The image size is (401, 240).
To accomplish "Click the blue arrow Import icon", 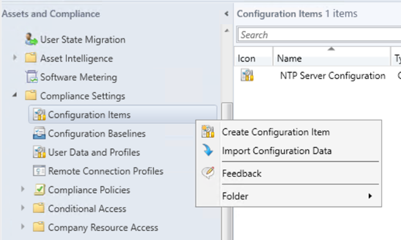I will (208, 150).
